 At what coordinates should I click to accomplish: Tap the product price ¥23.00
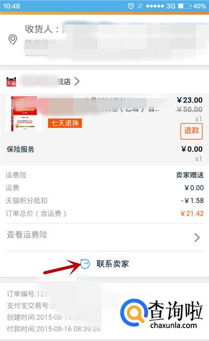click(190, 100)
